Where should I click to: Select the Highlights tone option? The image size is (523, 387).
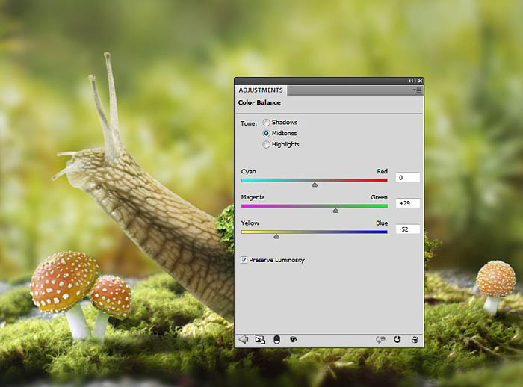[267, 144]
